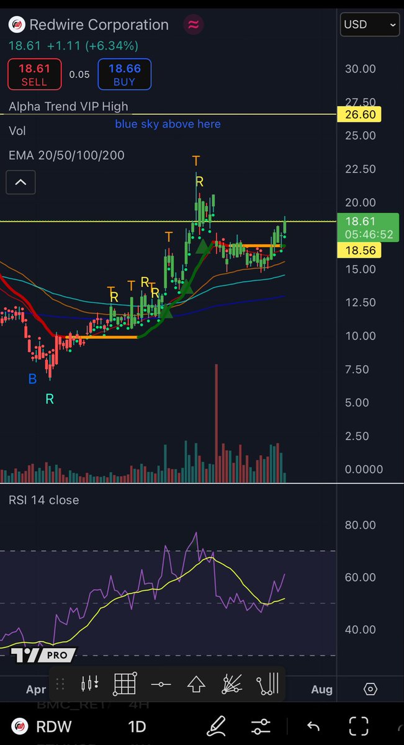404x745 pixels.
Task: Click the TradingView PRO logo
Action: point(43,654)
